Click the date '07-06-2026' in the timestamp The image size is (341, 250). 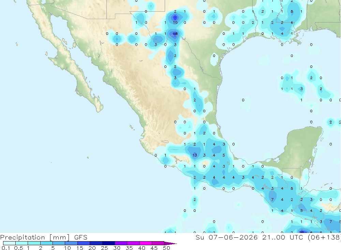[x=233, y=237]
